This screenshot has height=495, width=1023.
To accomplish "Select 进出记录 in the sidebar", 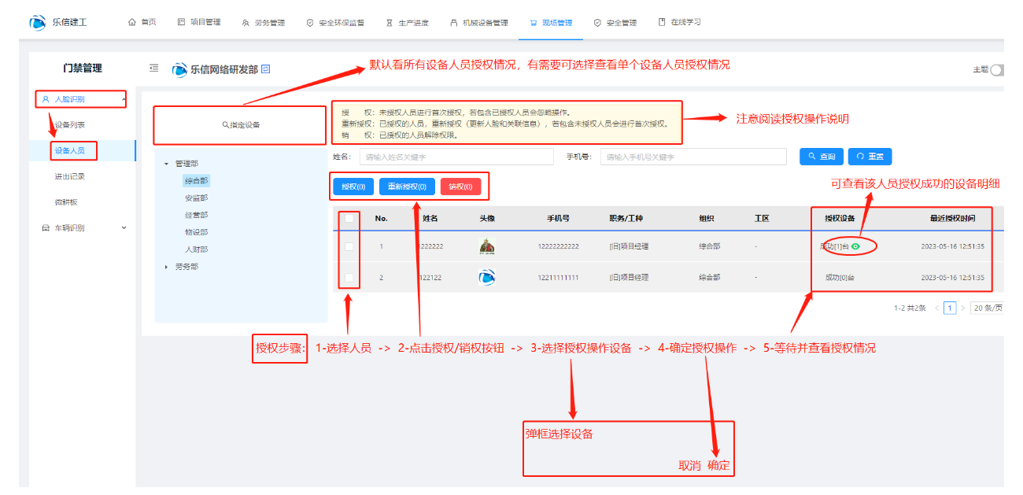I will pos(70,176).
